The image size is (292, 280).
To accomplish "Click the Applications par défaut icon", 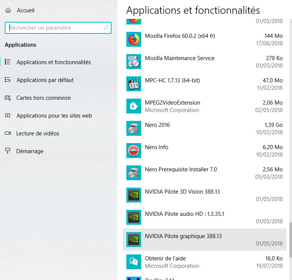I will 8,80.
